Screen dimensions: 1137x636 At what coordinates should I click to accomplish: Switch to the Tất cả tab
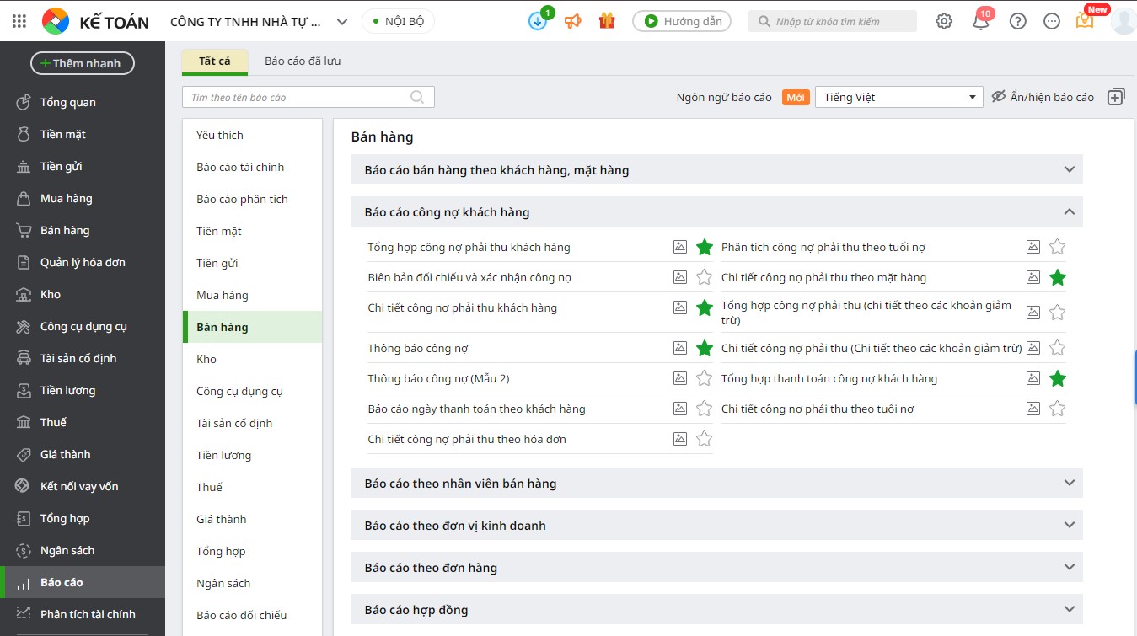(215, 61)
